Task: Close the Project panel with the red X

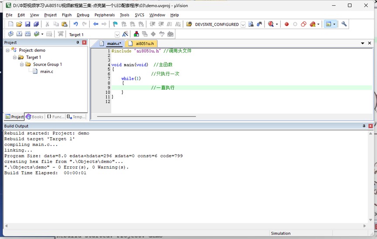Action: tap(84, 43)
